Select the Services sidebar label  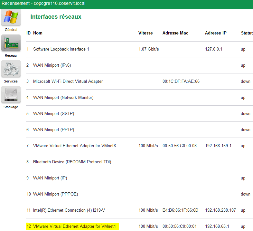[11, 81]
